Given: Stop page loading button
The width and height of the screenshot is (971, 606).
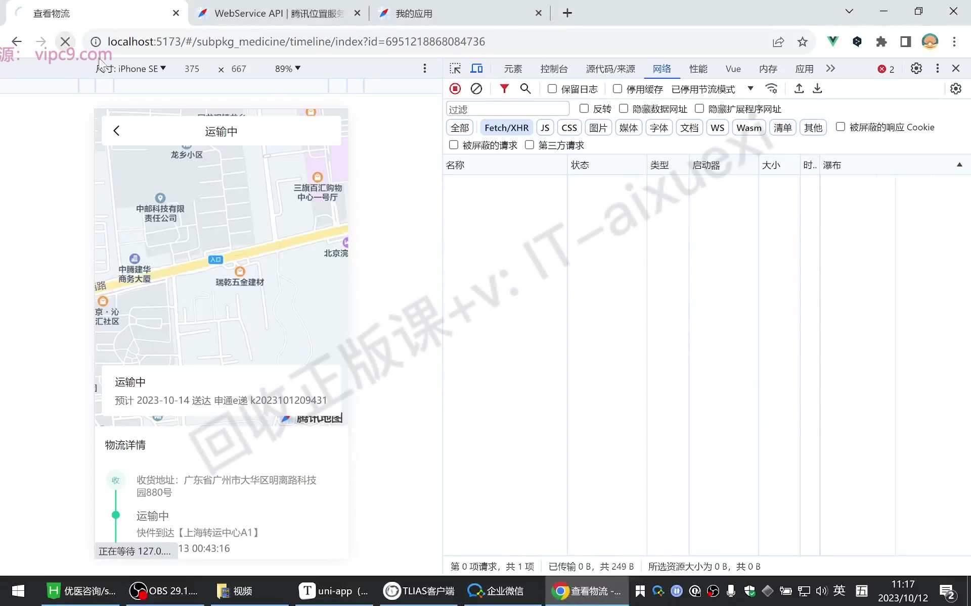Looking at the screenshot, I should click(65, 41).
